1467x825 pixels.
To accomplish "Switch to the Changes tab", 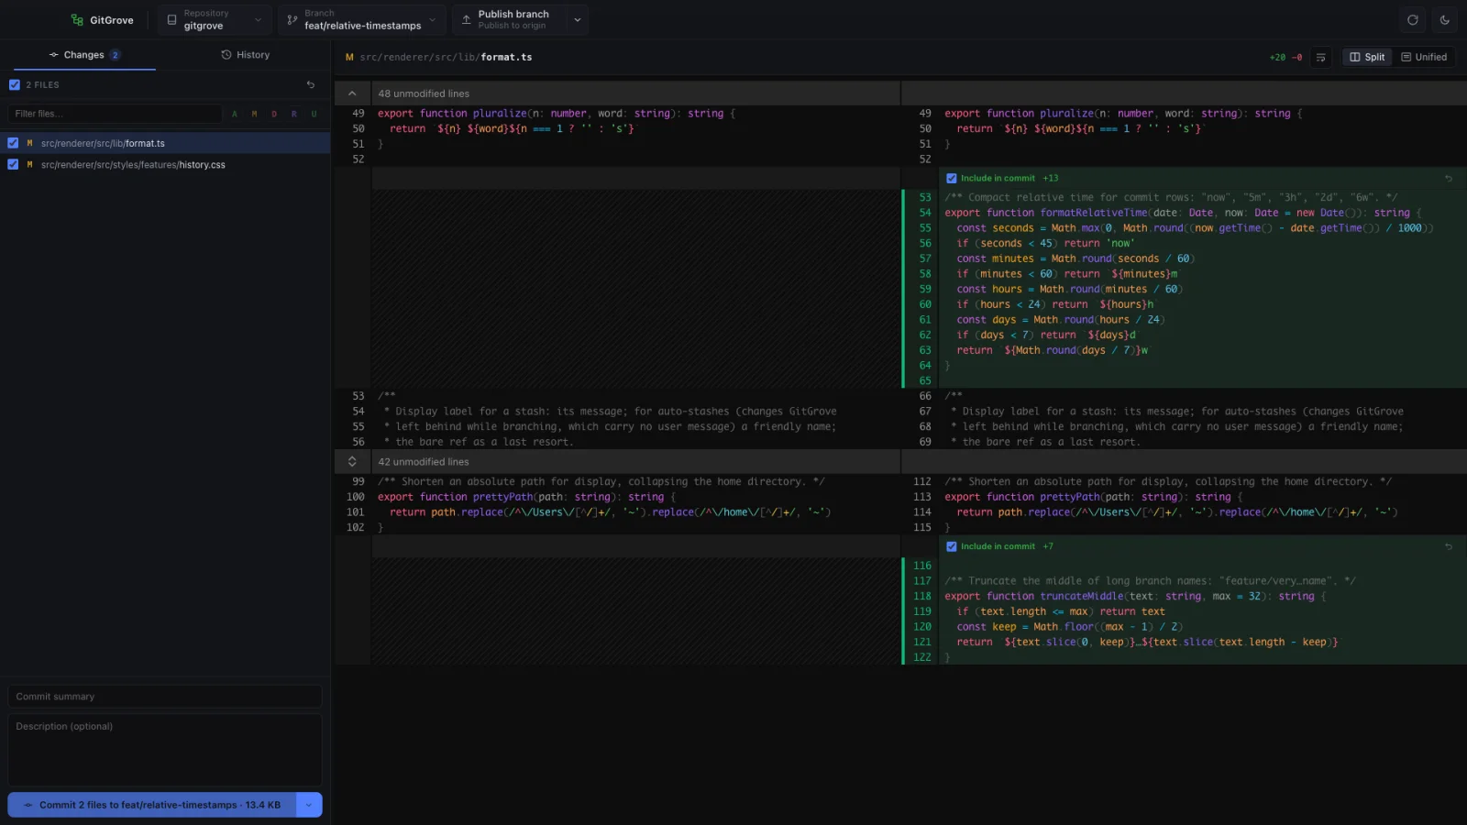I will pos(84,55).
